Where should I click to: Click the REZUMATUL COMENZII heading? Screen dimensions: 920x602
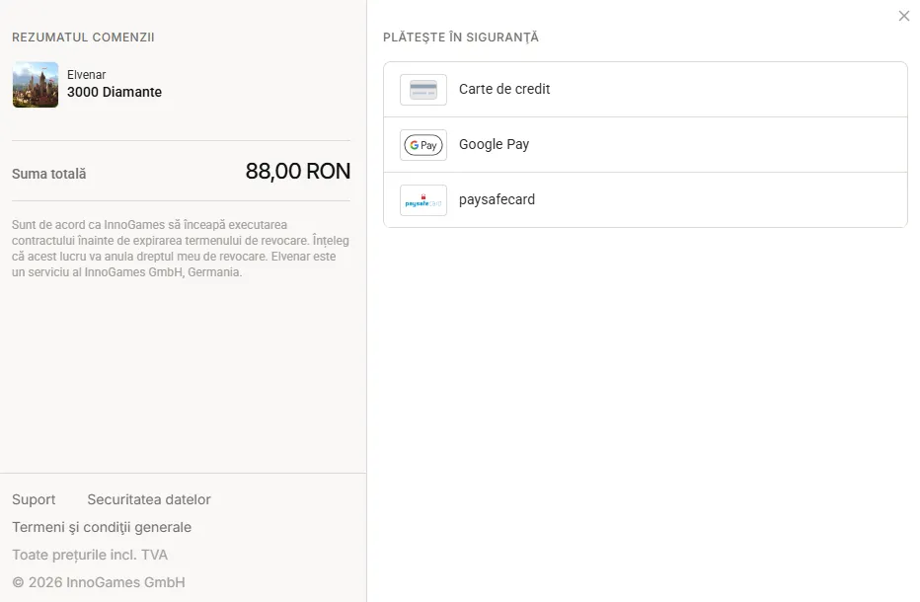(83, 37)
